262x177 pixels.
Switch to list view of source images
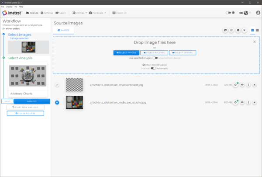pos(252,30)
